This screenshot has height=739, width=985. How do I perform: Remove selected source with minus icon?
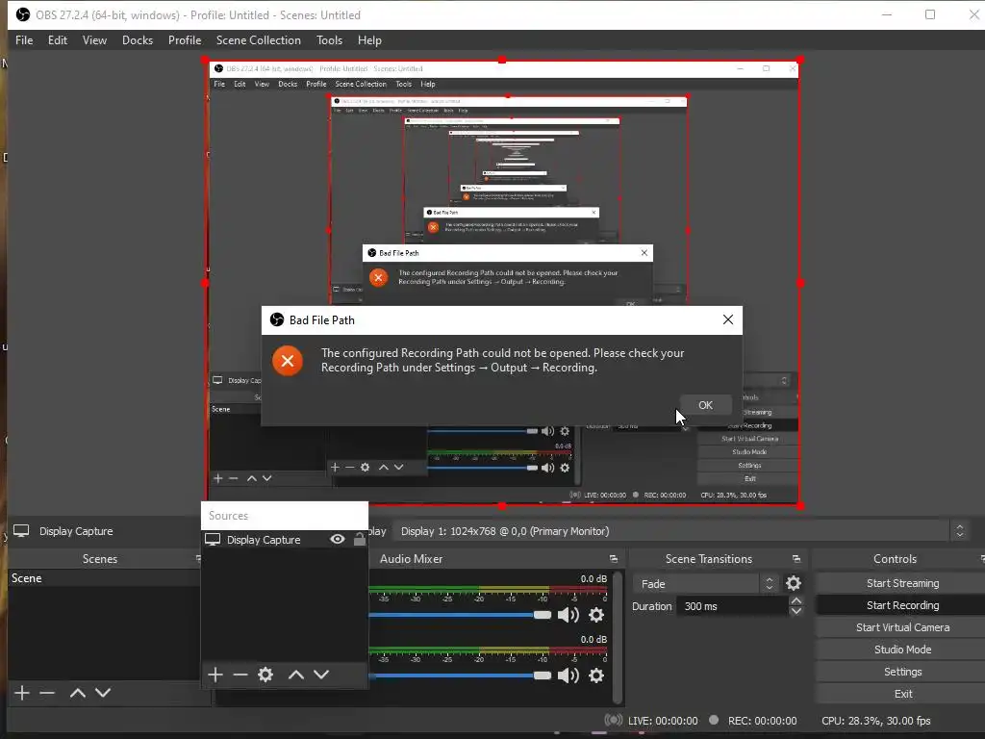click(x=240, y=675)
